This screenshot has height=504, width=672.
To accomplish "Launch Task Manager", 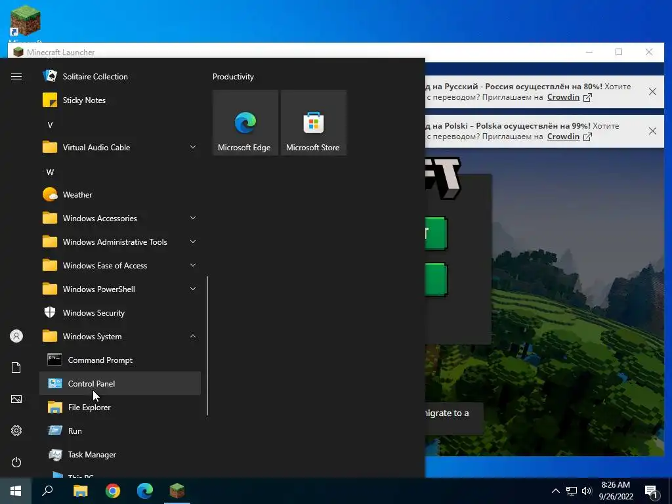I will click(120, 454).
